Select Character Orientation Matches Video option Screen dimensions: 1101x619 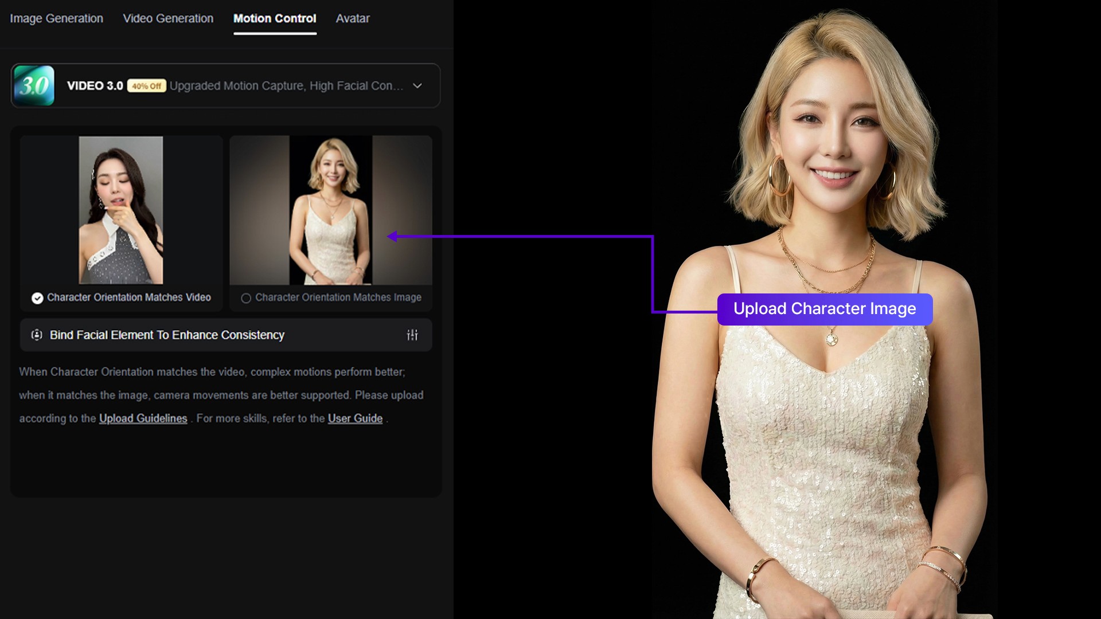tap(128, 297)
